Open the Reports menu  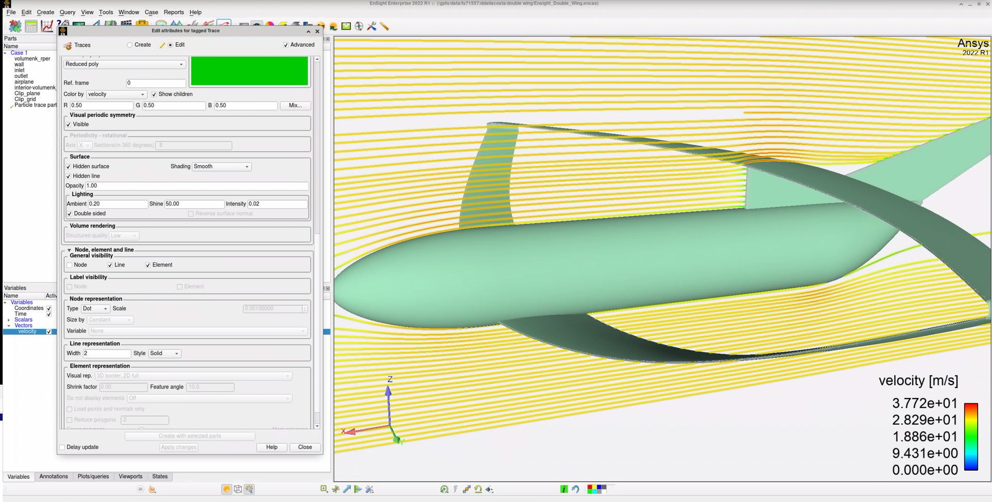click(x=174, y=12)
